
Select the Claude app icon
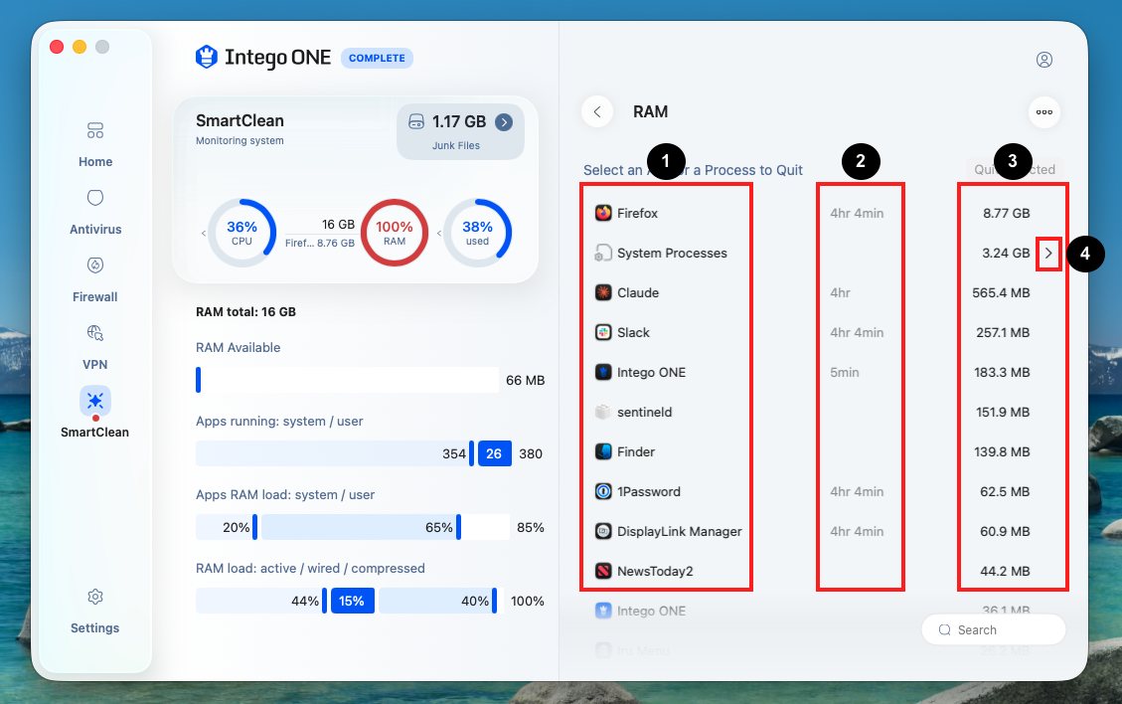603,292
